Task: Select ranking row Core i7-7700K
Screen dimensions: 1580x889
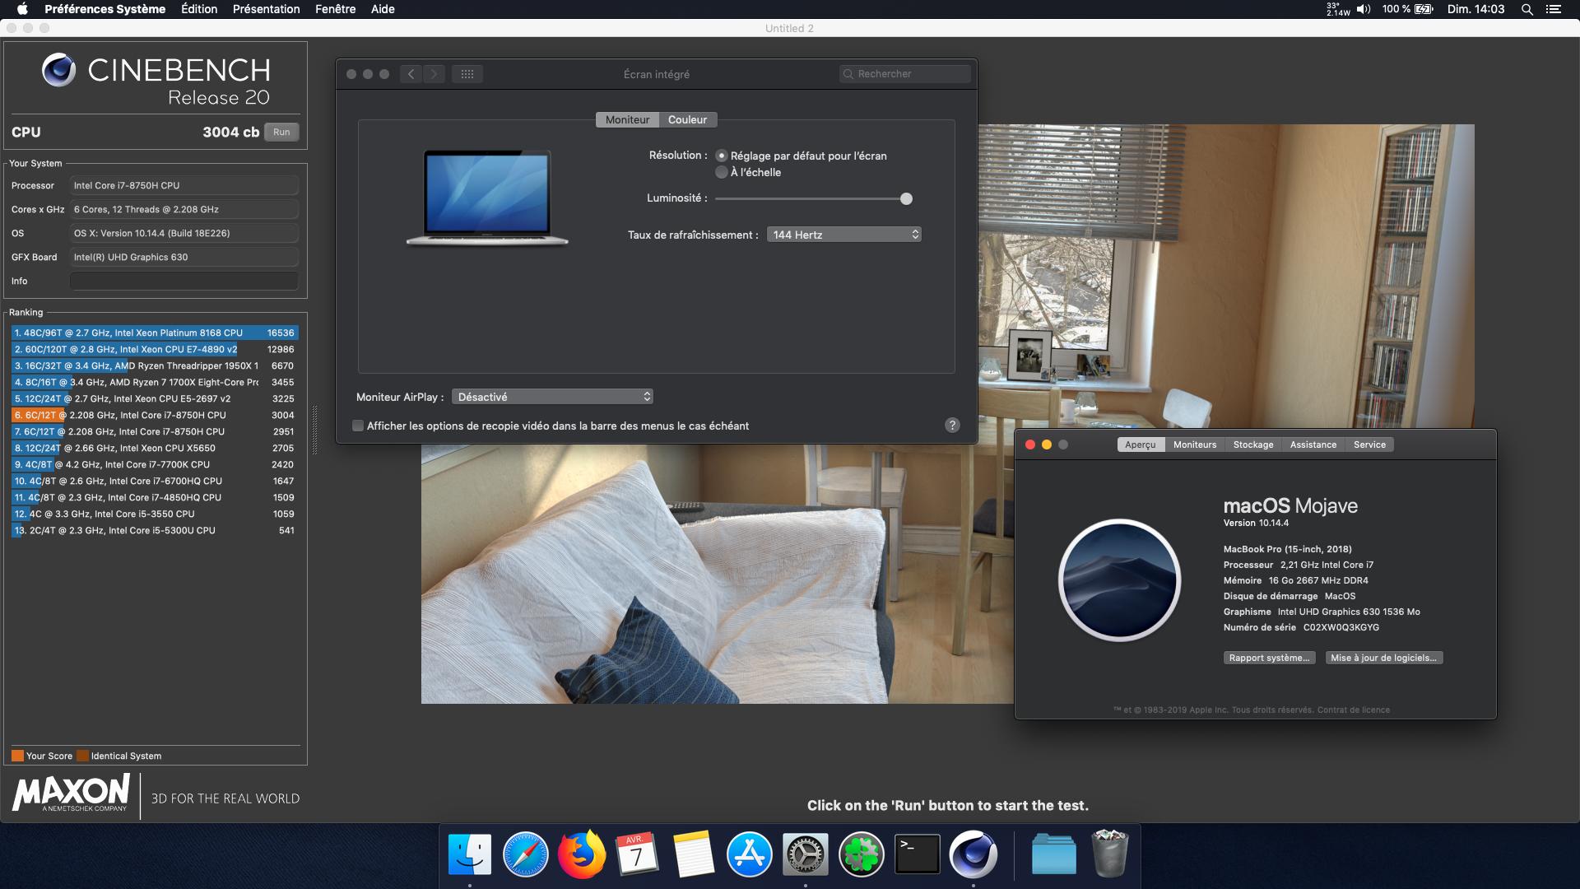Action: (x=155, y=464)
